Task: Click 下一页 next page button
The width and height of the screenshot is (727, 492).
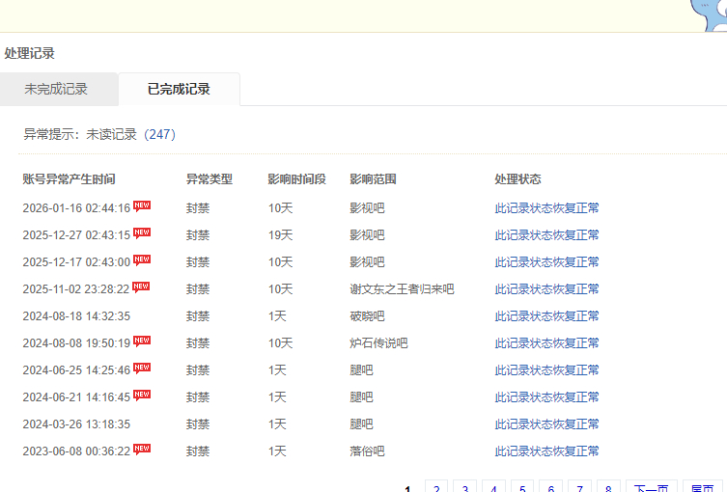Action: [x=652, y=487]
